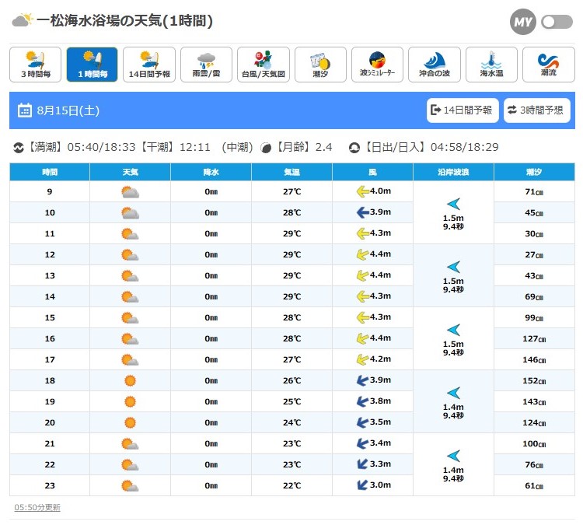Open the 雨雲/雷 radar icon
Image resolution: width=583 pixels, height=525 pixels.
(206, 65)
